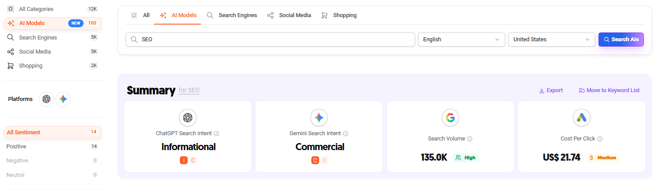Image resolution: width=656 pixels, height=194 pixels.
Task: Click the Google logo above Search Volume
Action: [x=450, y=118]
